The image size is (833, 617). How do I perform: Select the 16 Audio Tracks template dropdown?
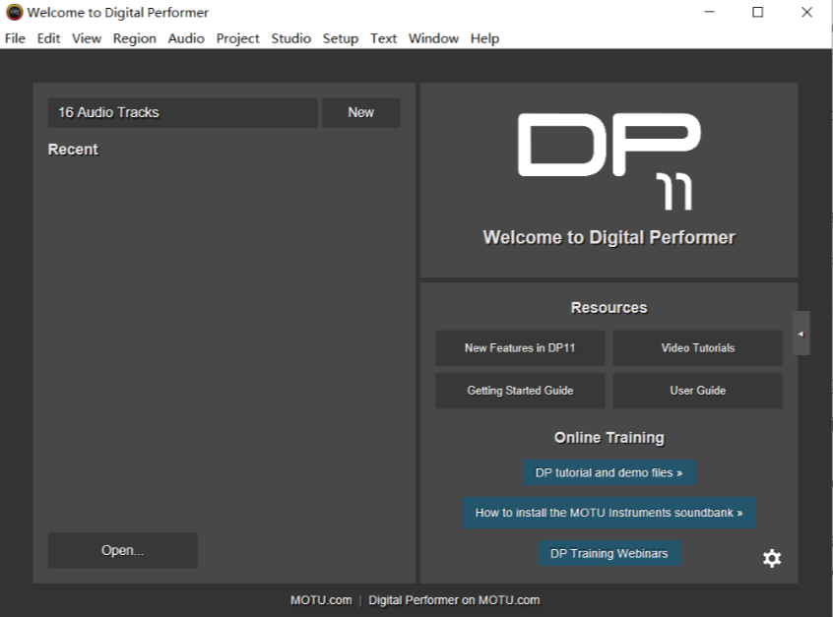pyautogui.click(x=183, y=112)
